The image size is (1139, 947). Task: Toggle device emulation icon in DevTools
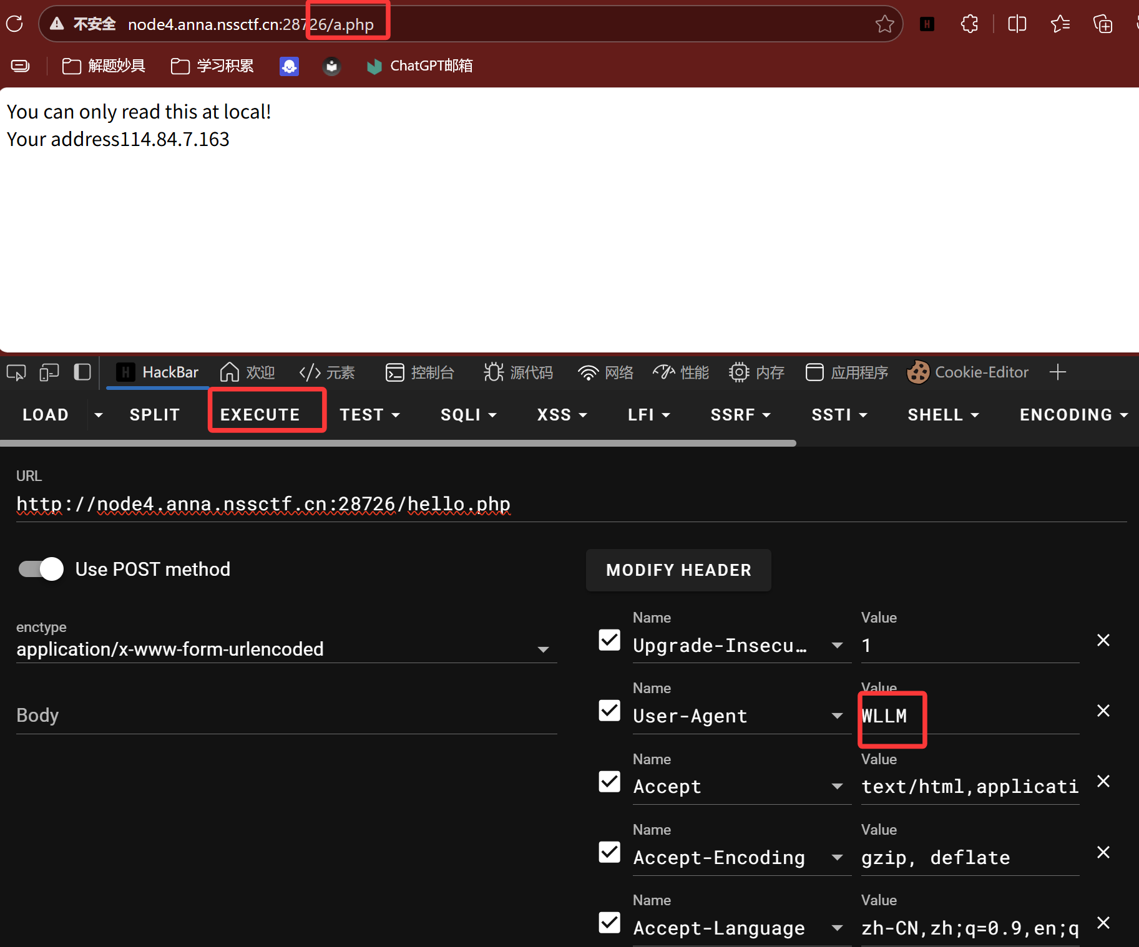(49, 372)
